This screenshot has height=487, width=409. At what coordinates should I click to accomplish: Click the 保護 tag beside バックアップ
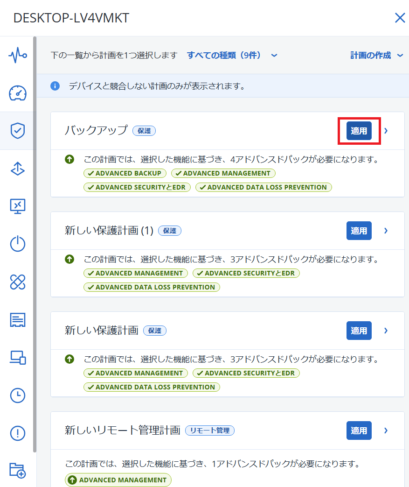pyautogui.click(x=144, y=131)
